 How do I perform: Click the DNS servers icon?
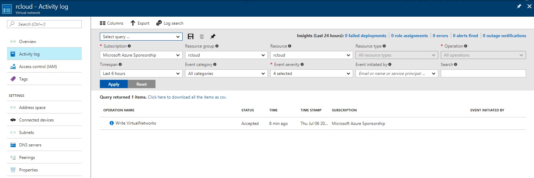pos(13,145)
